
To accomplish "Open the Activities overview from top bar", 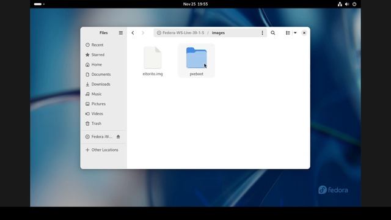I will tap(39, 4).
